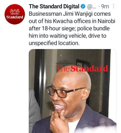The height and width of the screenshot is (133, 121).
Task: Click the blue verified badge
Action: point(83,6)
